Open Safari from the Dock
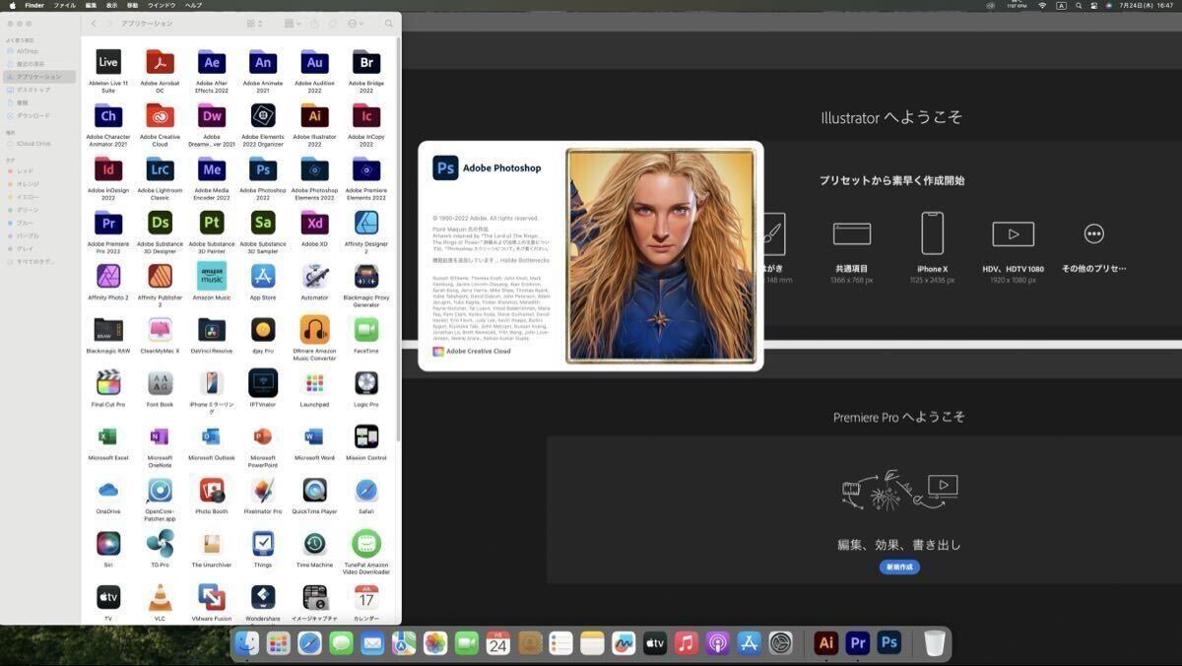 pos(309,643)
